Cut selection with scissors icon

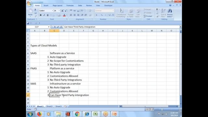[35, 9]
